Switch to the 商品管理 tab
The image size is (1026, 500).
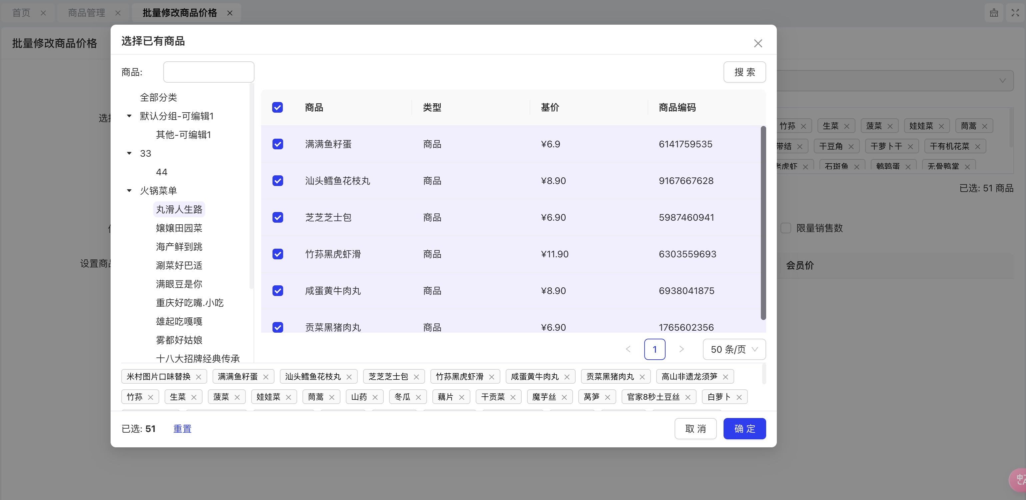86,13
